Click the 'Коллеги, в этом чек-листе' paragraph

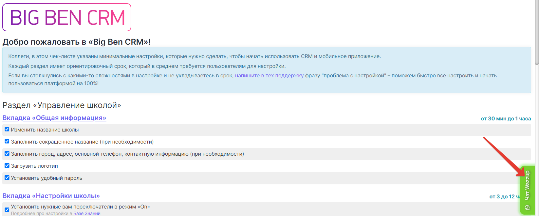coord(195,56)
